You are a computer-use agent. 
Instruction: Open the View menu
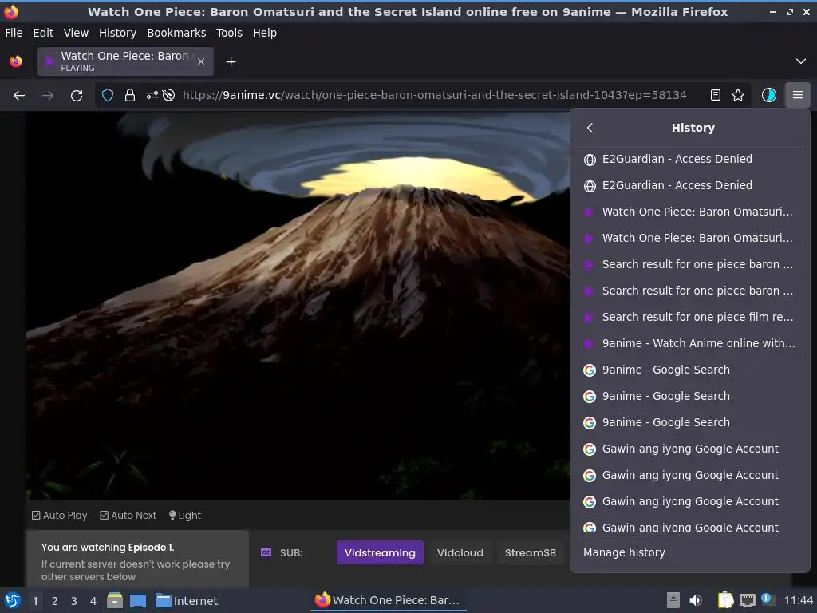click(76, 33)
